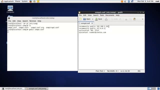Image resolution: width=160 pixels, height=90 pixels.
Task: Click the INS insert mode indicator
Action: (x=139, y=71)
